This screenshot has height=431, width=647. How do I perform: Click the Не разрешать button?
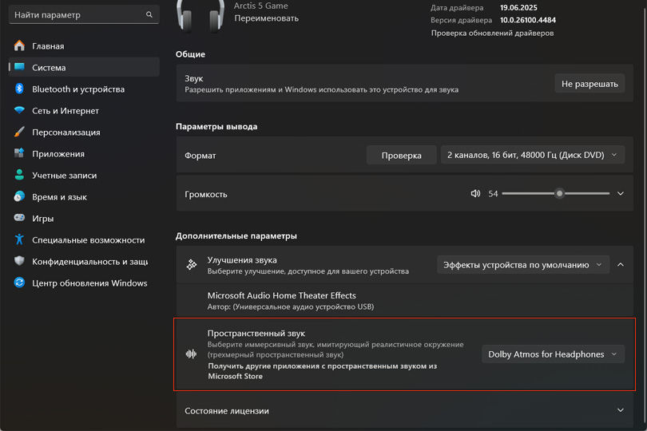click(589, 84)
